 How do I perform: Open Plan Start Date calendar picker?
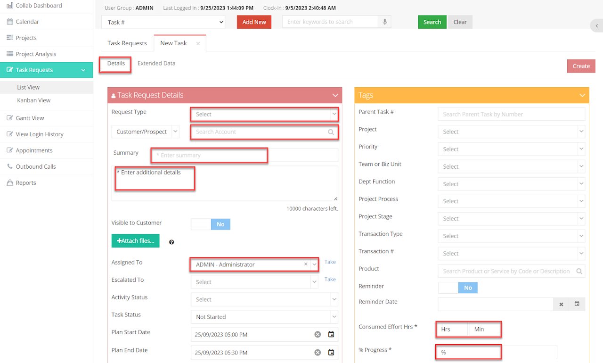pyautogui.click(x=331, y=335)
